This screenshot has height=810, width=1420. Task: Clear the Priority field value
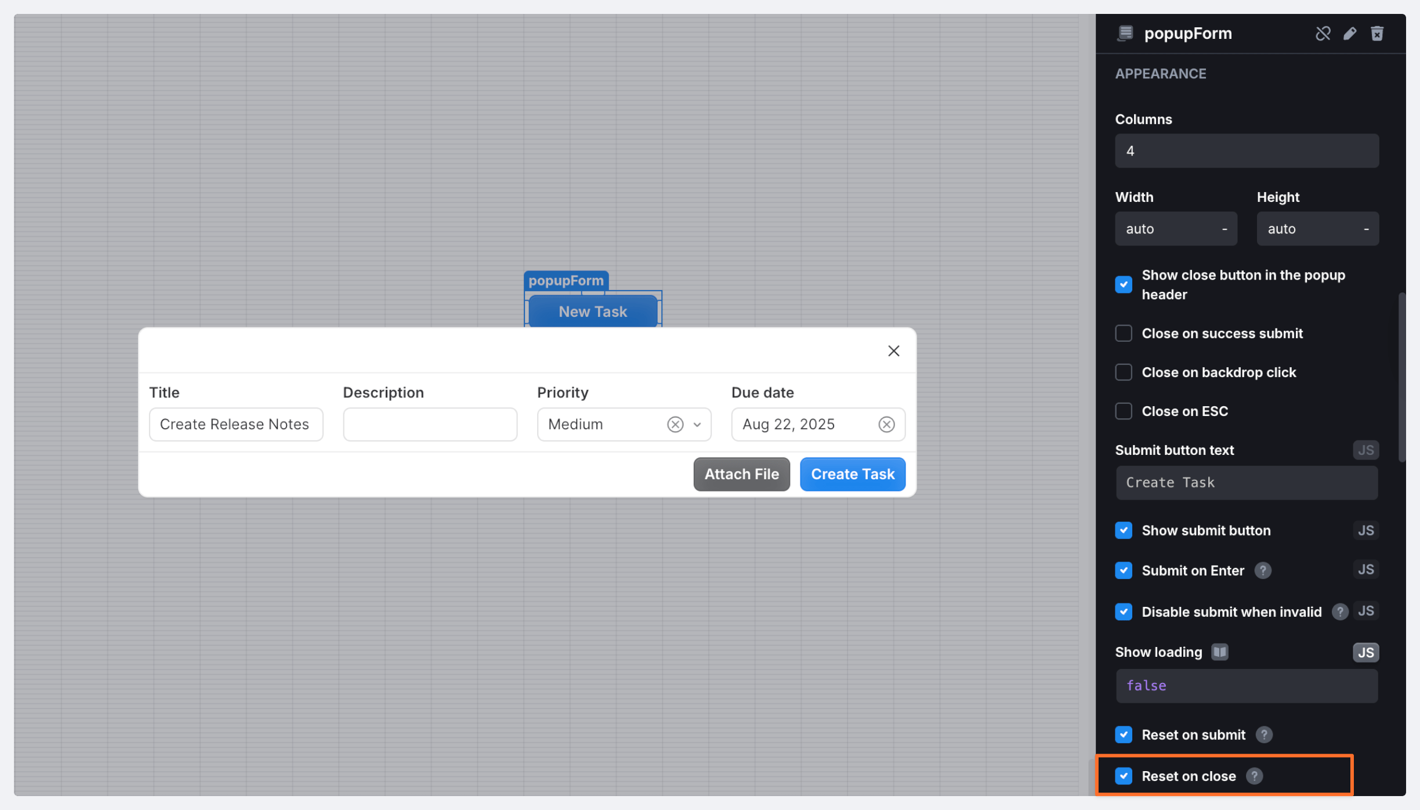tap(675, 425)
